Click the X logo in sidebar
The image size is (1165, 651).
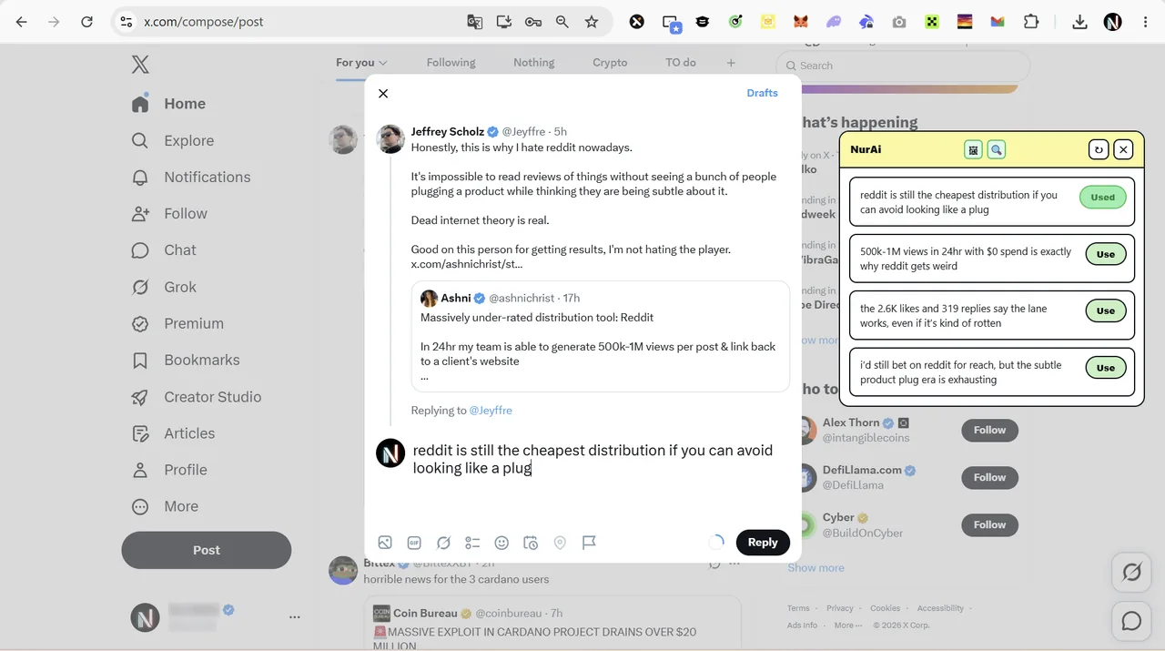[140, 64]
